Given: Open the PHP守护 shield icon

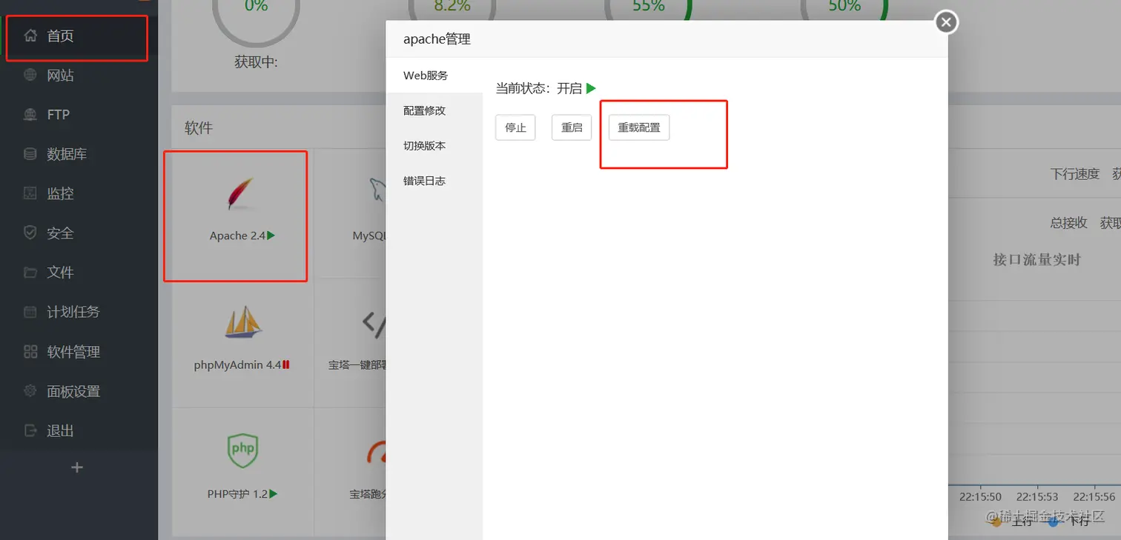Looking at the screenshot, I should click(x=242, y=450).
